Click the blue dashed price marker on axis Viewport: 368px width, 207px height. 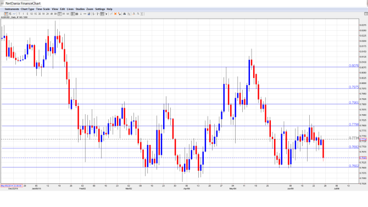[x=363, y=158]
